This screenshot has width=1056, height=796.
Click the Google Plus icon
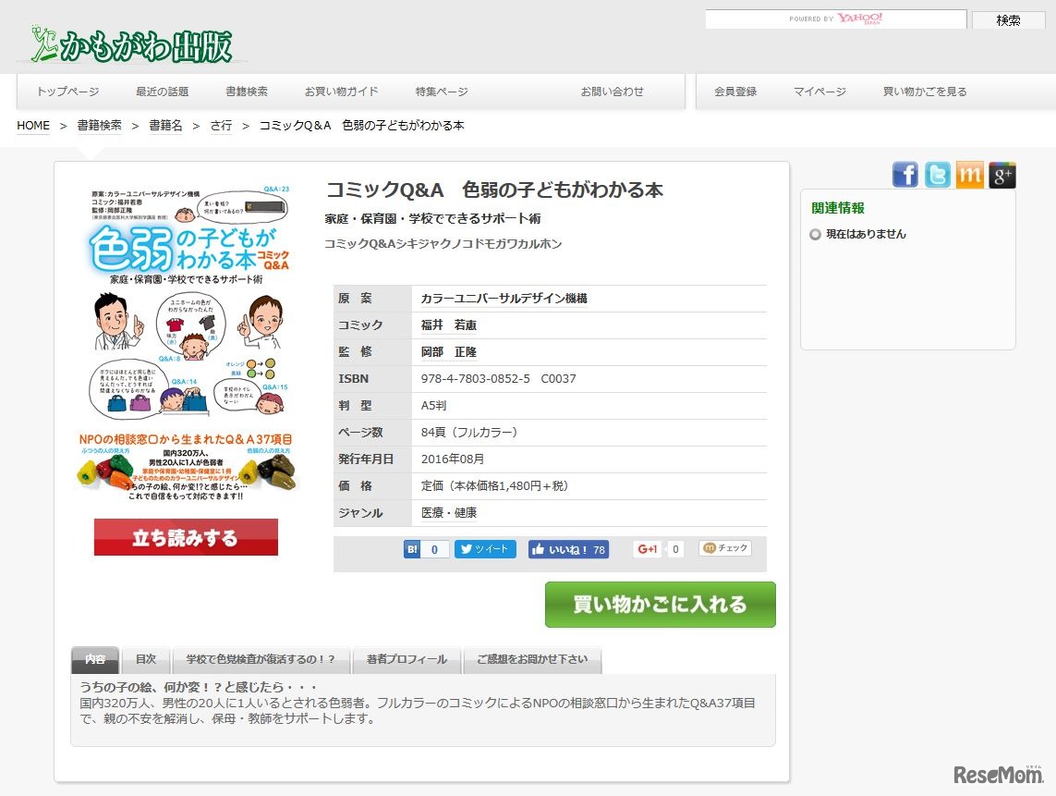pos(1001,175)
